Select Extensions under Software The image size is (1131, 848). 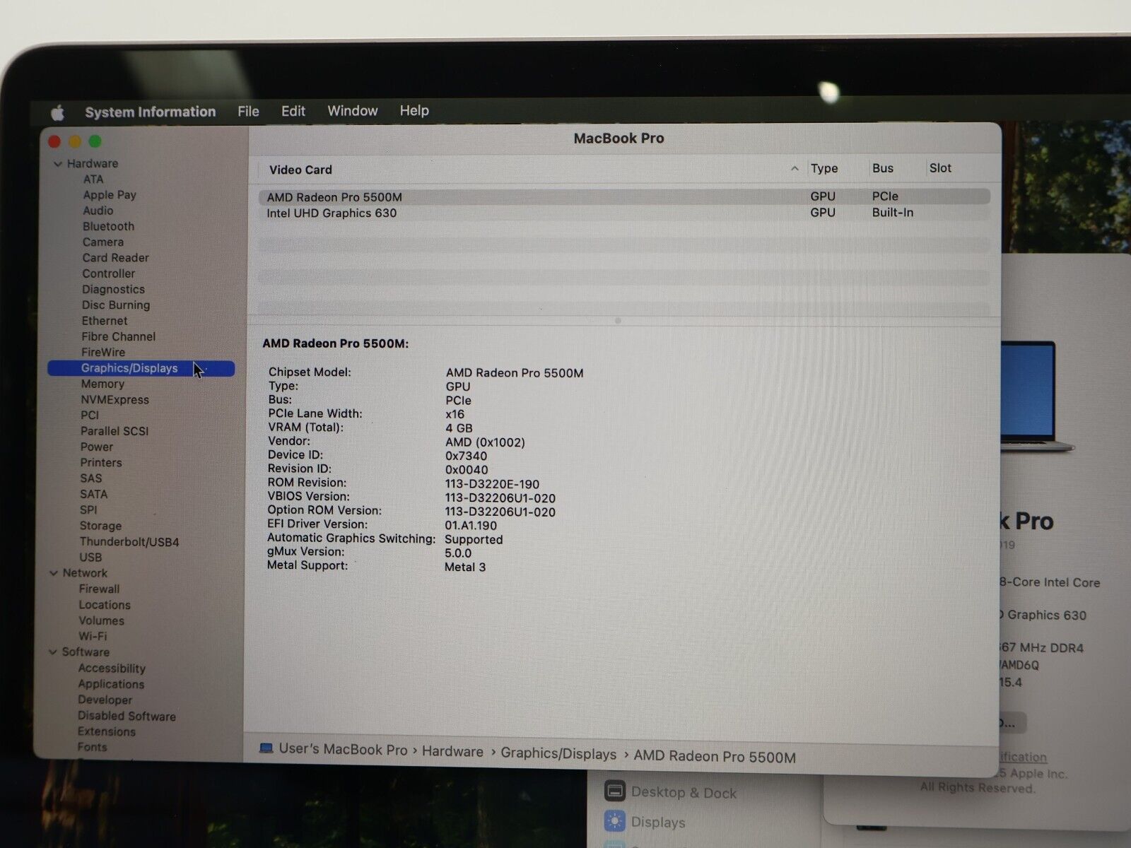[x=107, y=731]
